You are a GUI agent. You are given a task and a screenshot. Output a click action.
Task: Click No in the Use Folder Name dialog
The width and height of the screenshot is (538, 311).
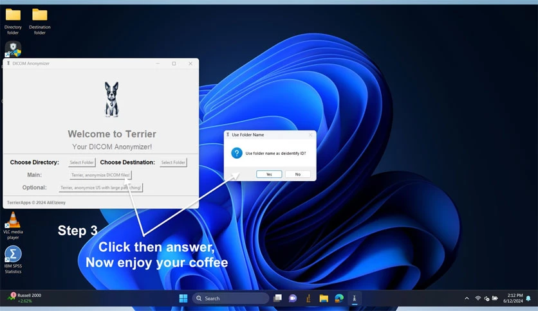(x=298, y=174)
